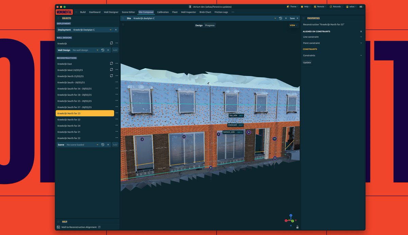Open the Wall Design dropdown
Image resolution: width=408 pixels, height=235 pixels.
pos(98,50)
